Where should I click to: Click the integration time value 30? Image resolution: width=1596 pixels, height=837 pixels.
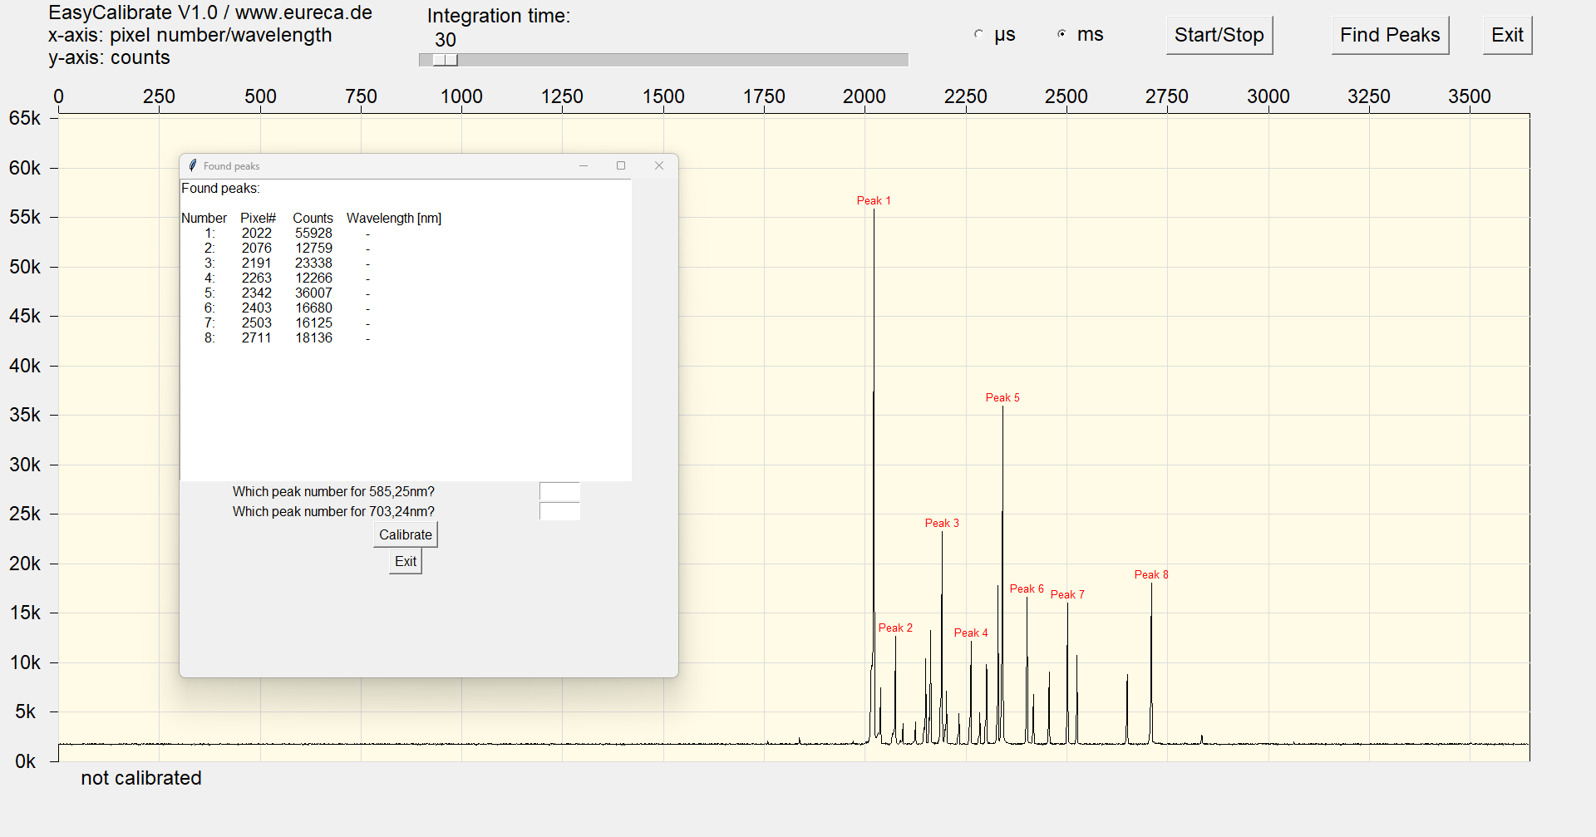click(x=446, y=40)
